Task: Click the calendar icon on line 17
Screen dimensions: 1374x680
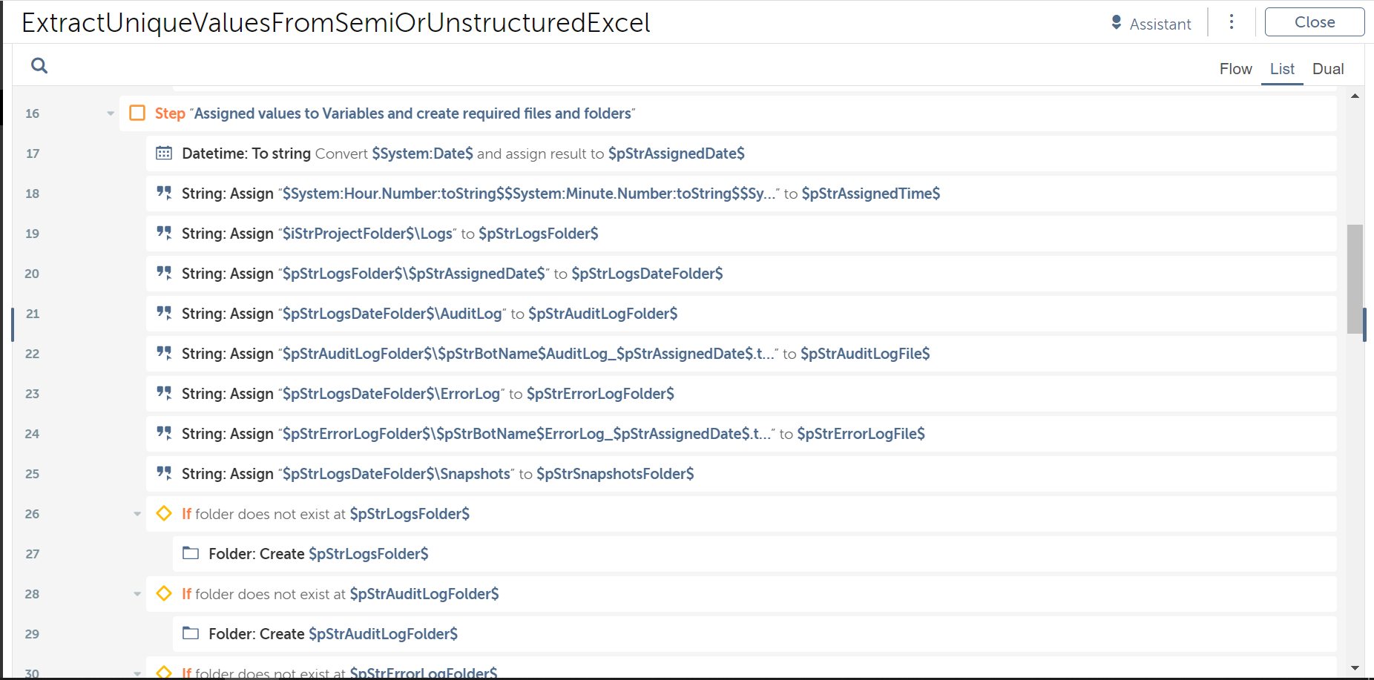Action: [164, 154]
